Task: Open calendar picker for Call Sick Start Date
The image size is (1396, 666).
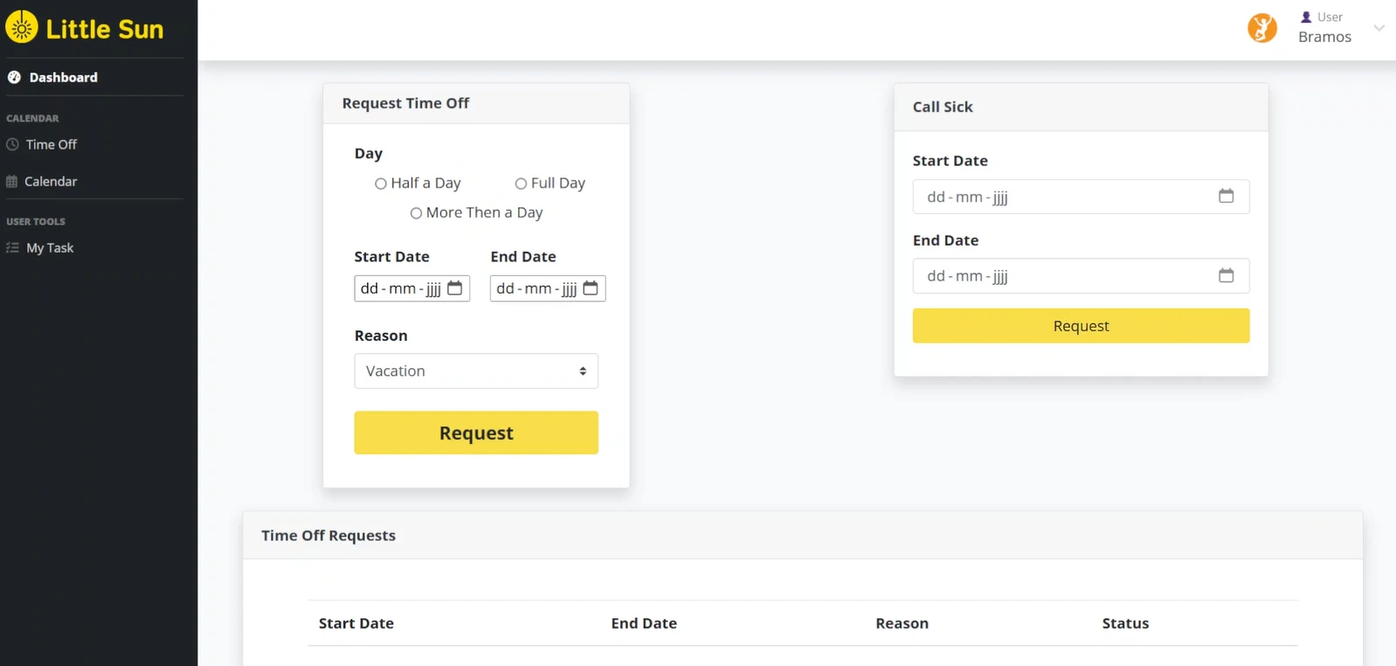Action: (1226, 197)
